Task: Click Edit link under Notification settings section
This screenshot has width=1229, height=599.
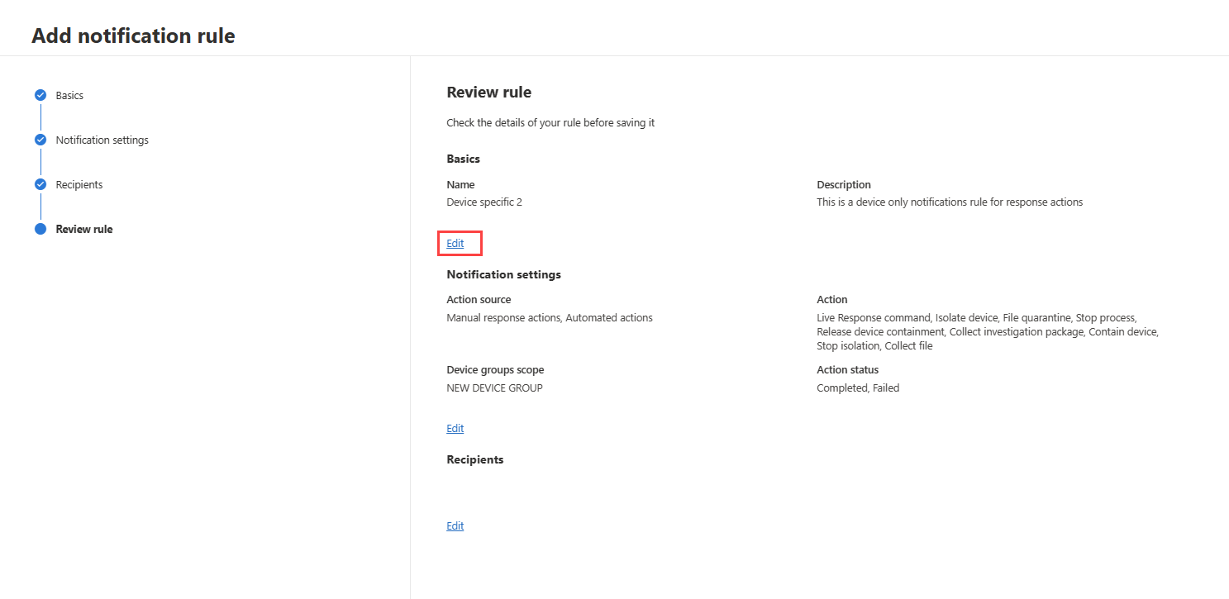Action: (x=455, y=428)
